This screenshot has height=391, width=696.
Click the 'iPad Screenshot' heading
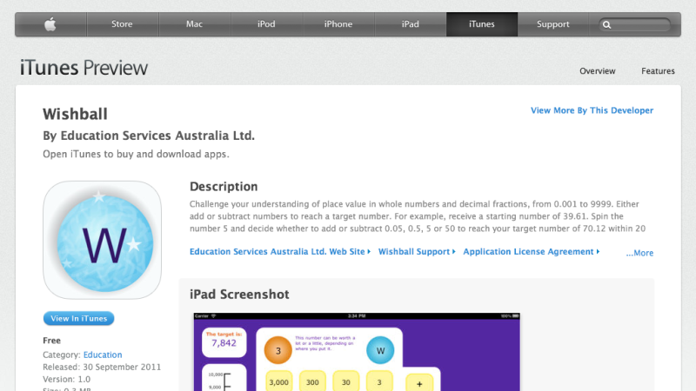click(x=239, y=295)
